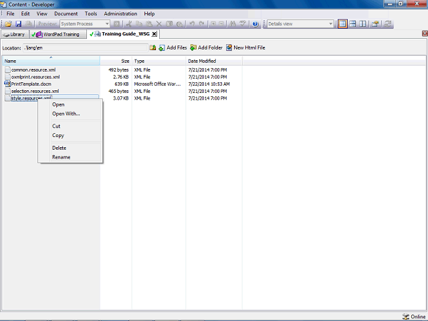Click the blue Help question icon
This screenshot has height=321, width=428.
[255, 24]
